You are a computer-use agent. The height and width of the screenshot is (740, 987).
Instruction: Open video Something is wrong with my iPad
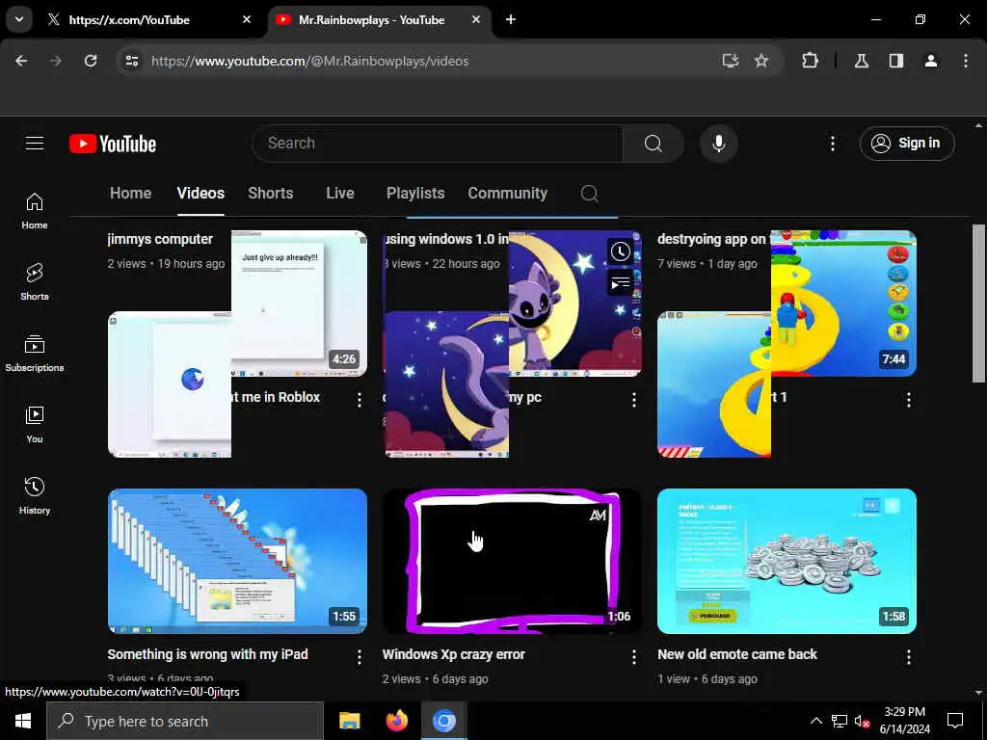click(208, 654)
